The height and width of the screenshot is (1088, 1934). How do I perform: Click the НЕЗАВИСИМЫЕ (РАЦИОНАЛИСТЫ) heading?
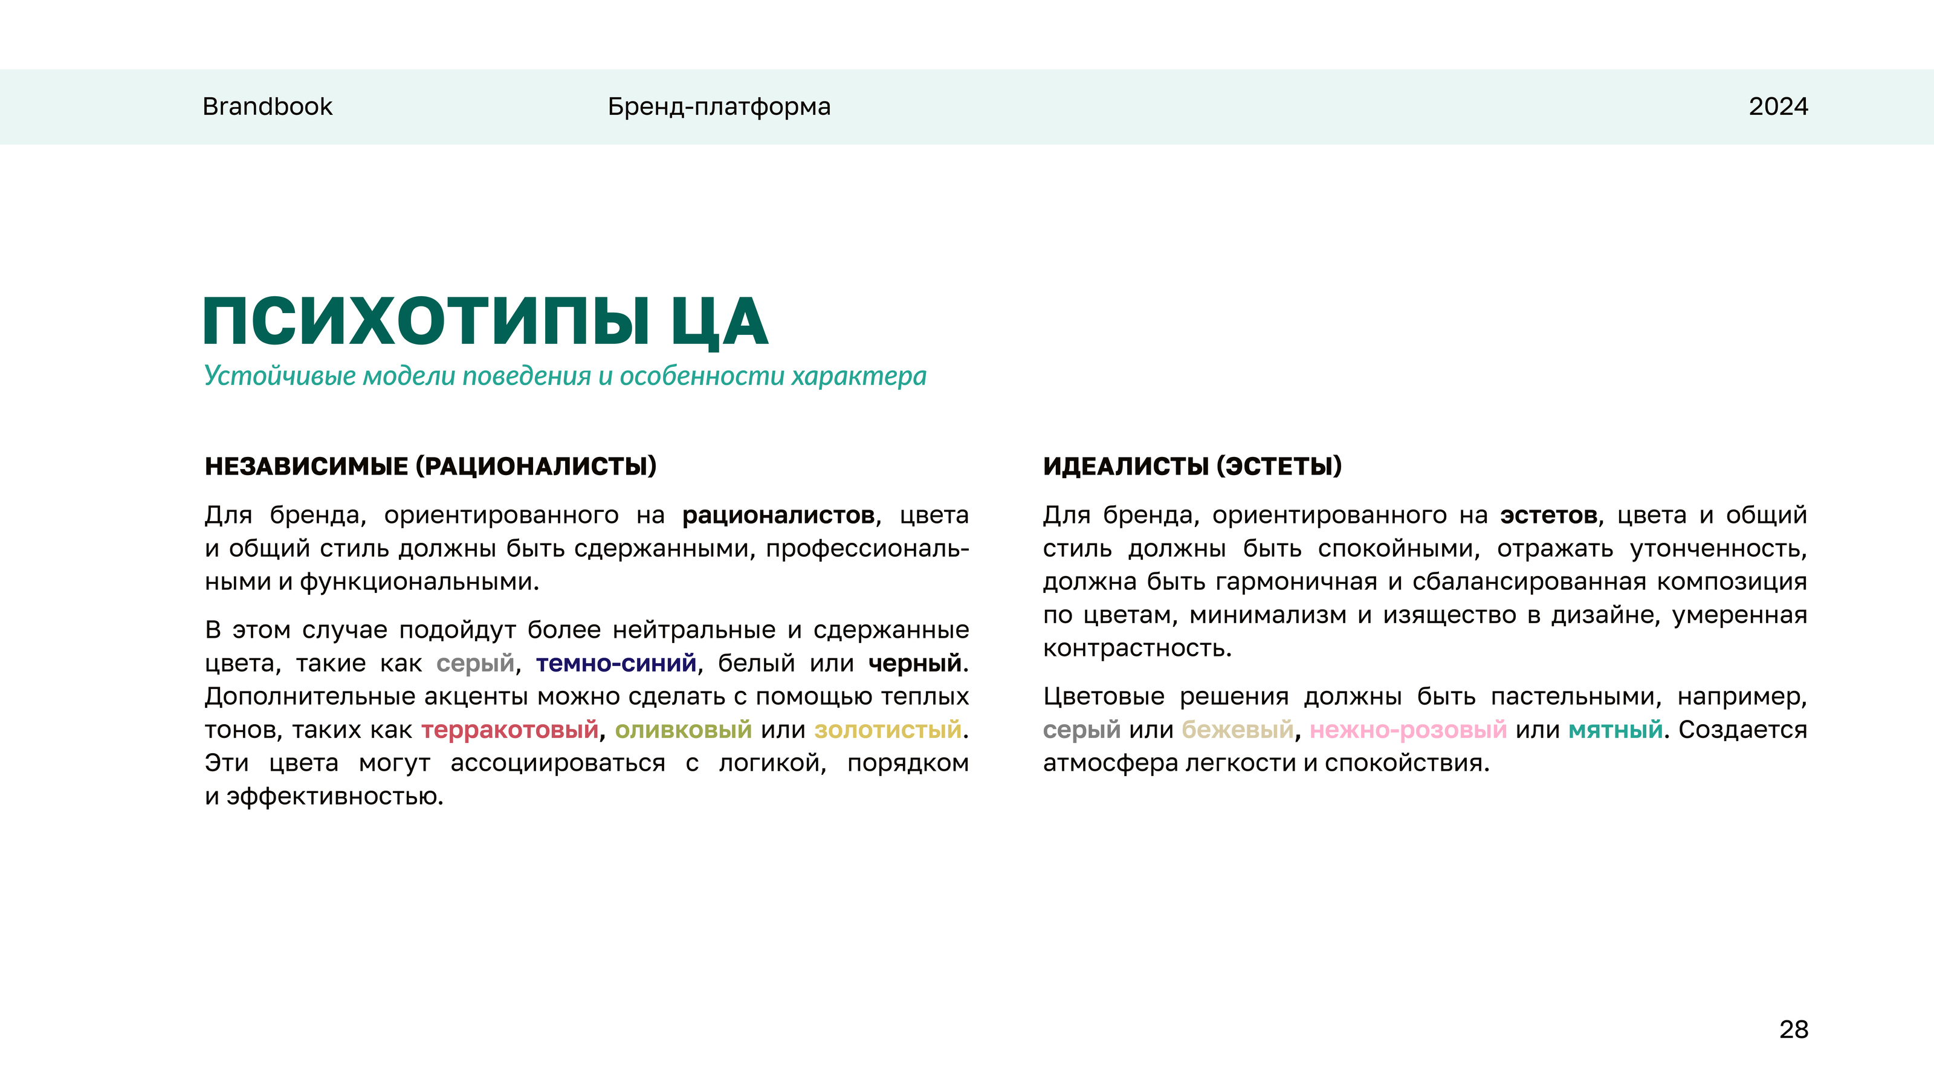tap(430, 466)
